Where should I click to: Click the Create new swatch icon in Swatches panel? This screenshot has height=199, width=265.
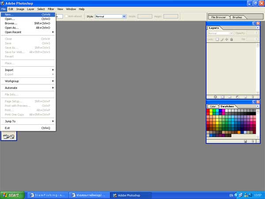click(246, 141)
